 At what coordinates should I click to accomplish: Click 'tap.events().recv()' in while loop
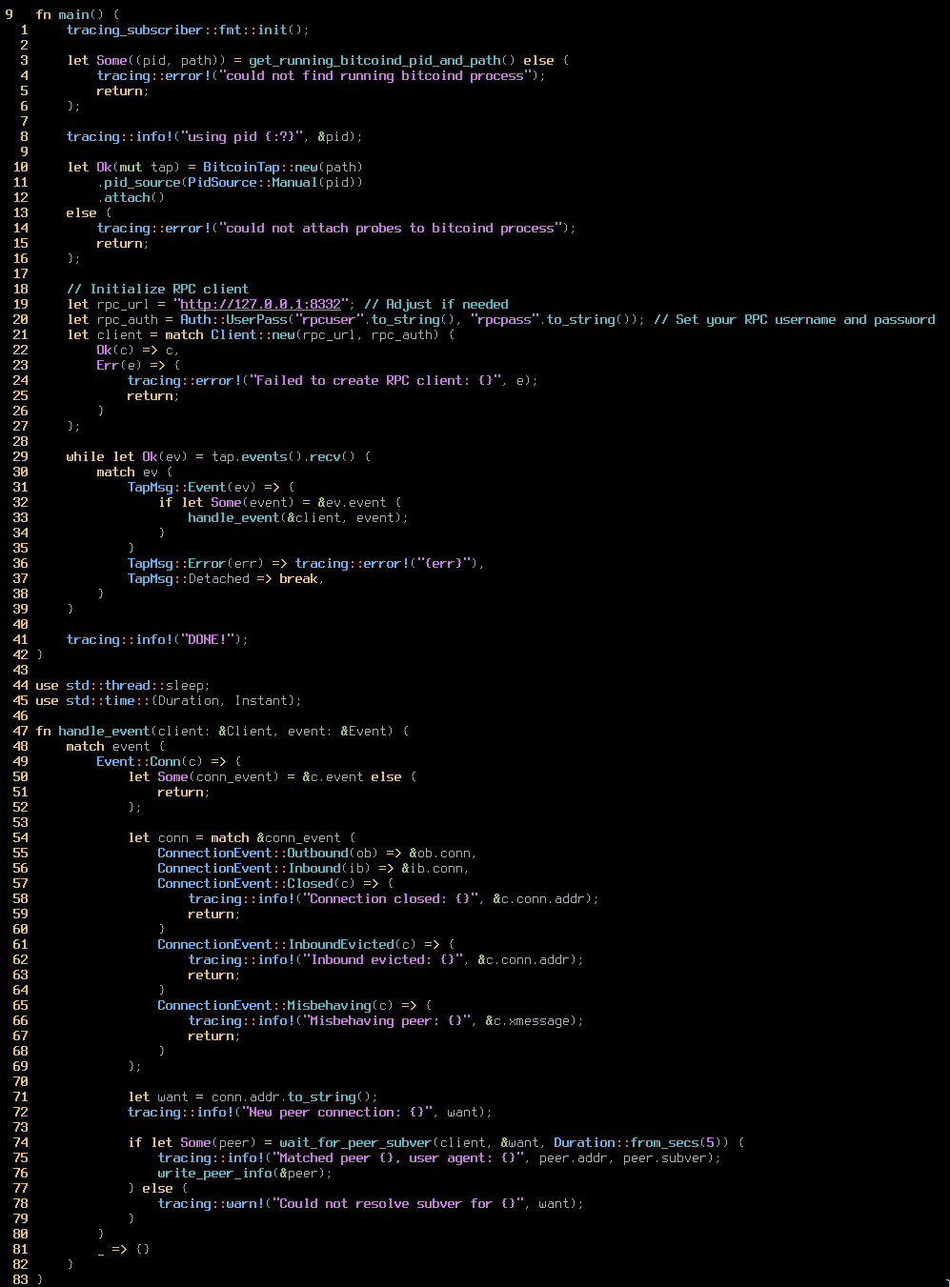point(283,456)
